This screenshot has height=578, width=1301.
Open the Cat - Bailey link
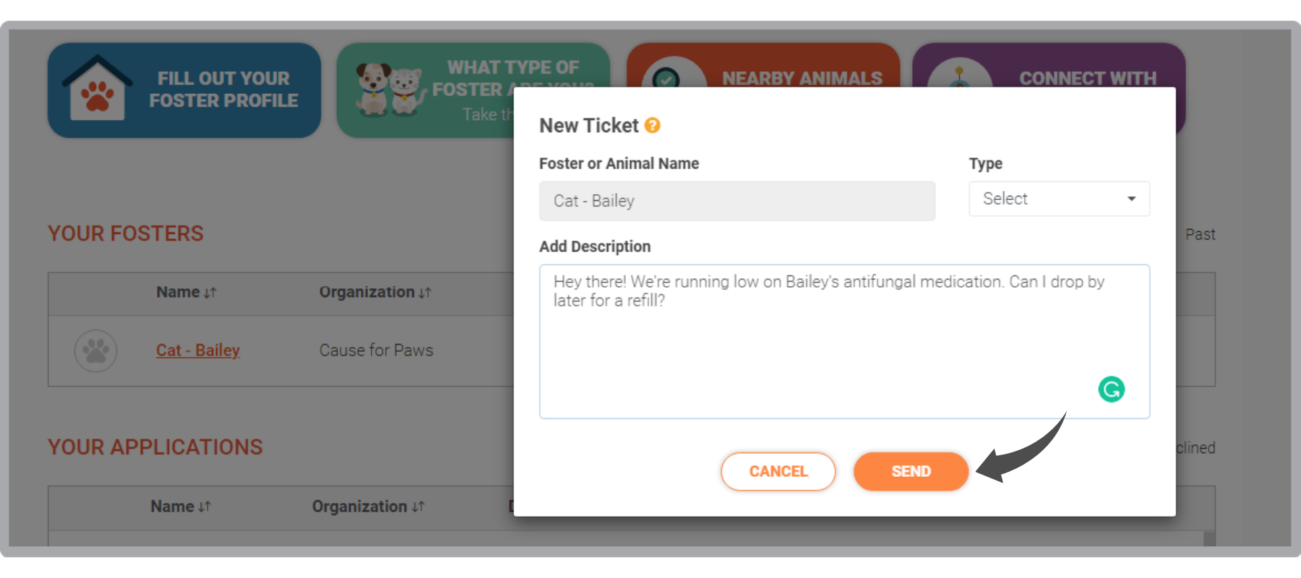198,350
